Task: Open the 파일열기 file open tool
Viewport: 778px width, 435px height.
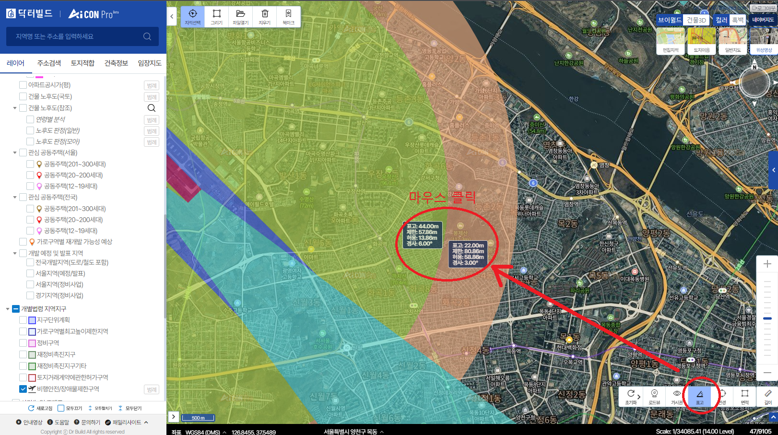Action: point(241,16)
